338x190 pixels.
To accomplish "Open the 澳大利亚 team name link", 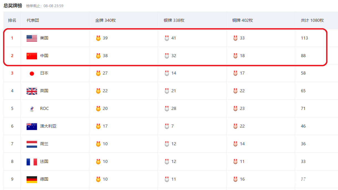I will point(48,126).
